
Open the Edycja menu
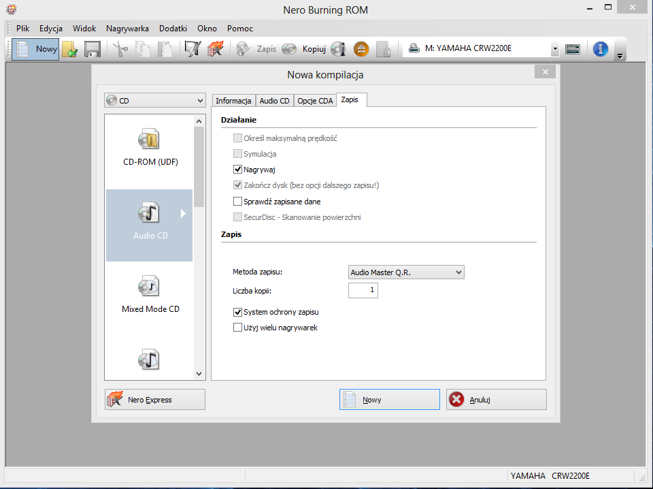[x=51, y=29]
